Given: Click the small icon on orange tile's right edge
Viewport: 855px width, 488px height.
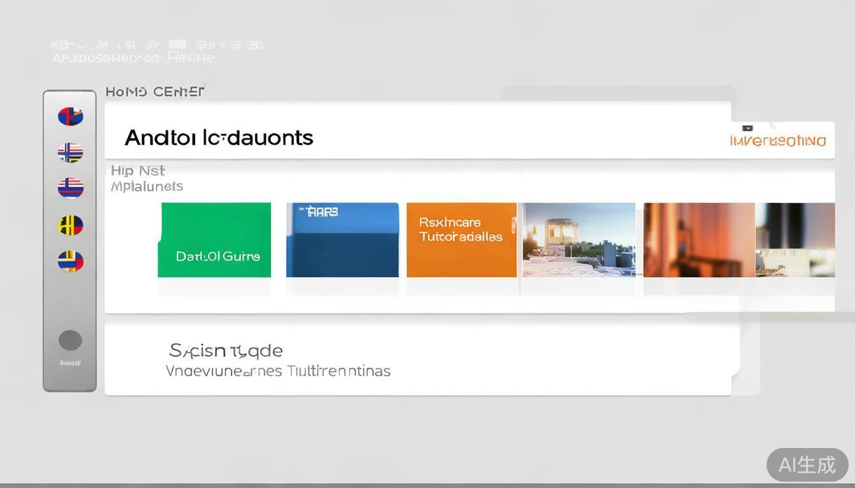Looking at the screenshot, I should pos(513,225).
